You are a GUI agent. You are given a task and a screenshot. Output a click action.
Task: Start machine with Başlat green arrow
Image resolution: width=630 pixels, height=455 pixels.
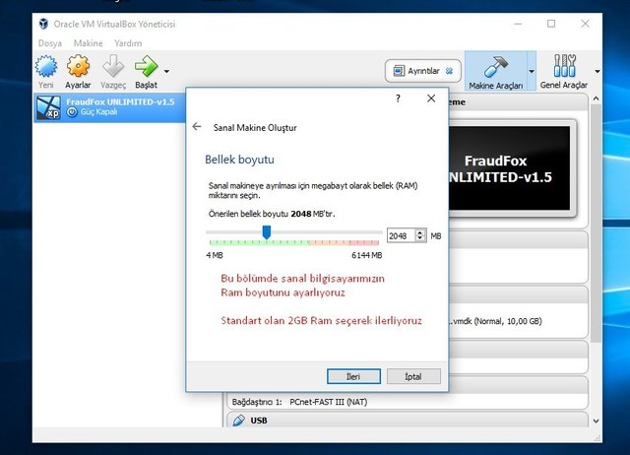[146, 66]
